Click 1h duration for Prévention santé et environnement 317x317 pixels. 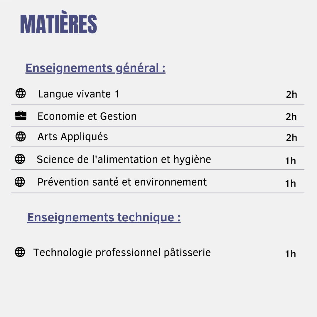click(291, 183)
